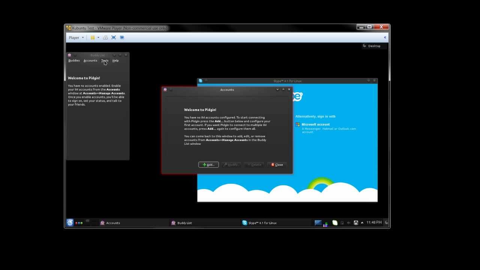Click the Close button in Accounts dialog
480x270 pixels.
click(x=277, y=165)
